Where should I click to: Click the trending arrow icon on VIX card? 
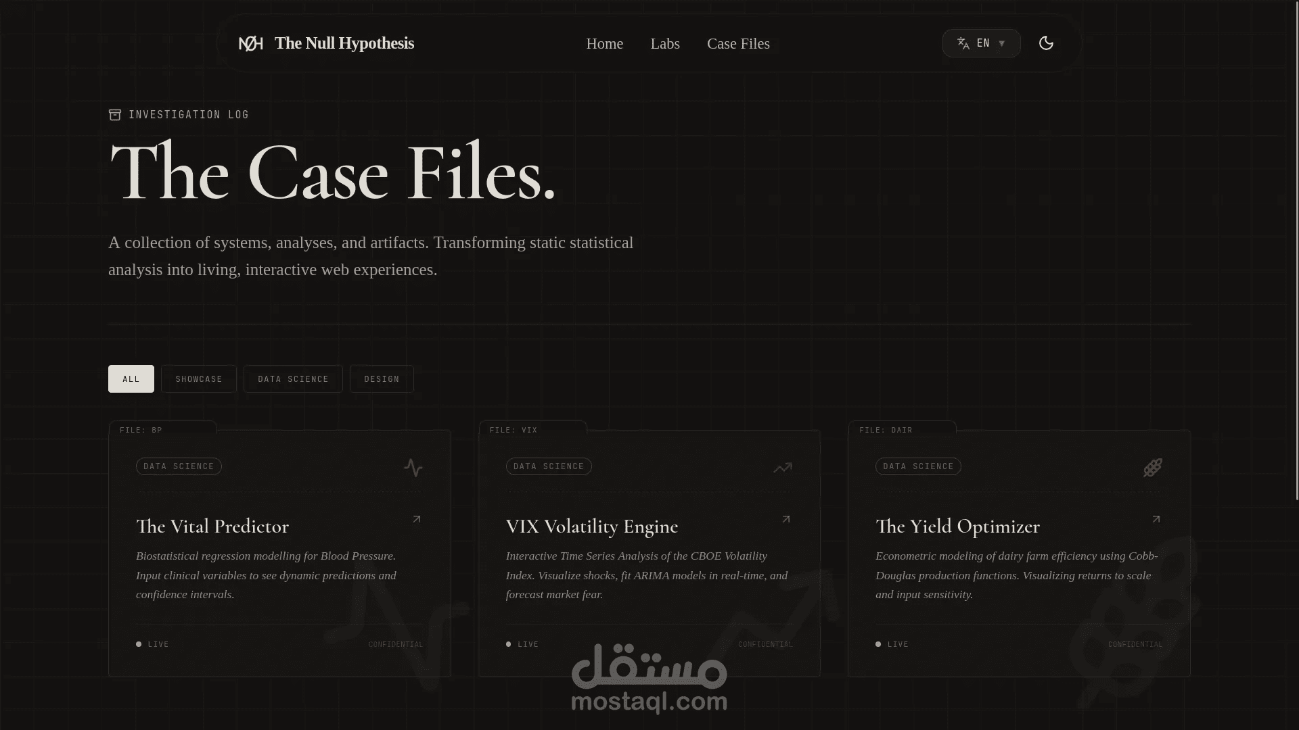pos(783,467)
